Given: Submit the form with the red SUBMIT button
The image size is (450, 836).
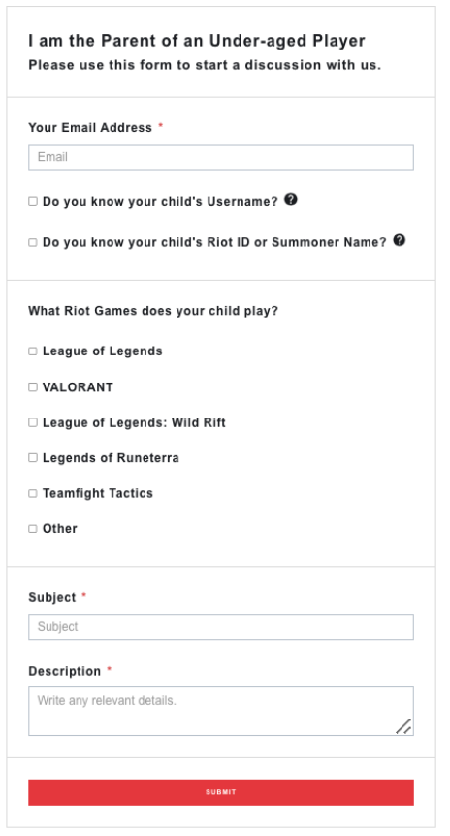Looking at the screenshot, I should [x=221, y=792].
